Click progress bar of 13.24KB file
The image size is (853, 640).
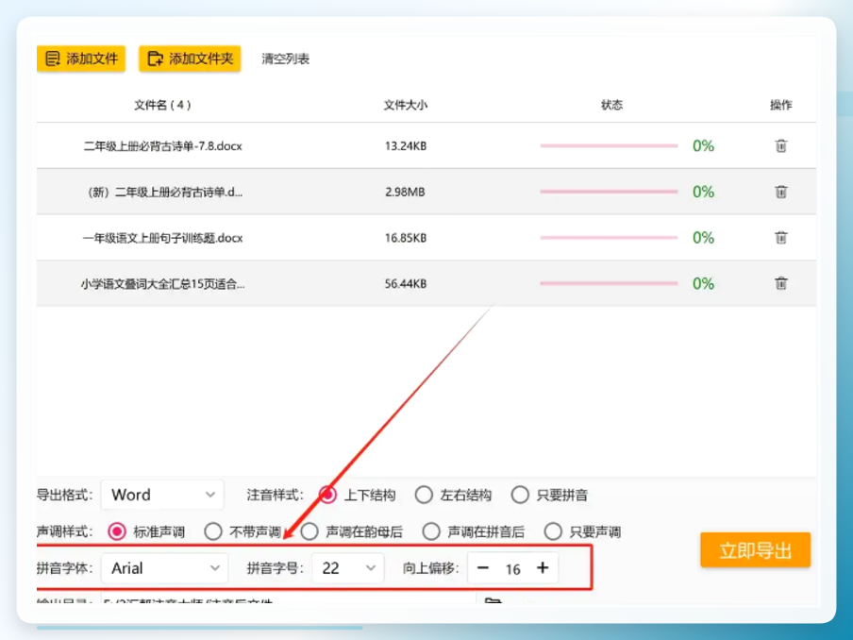pyautogui.click(x=609, y=146)
